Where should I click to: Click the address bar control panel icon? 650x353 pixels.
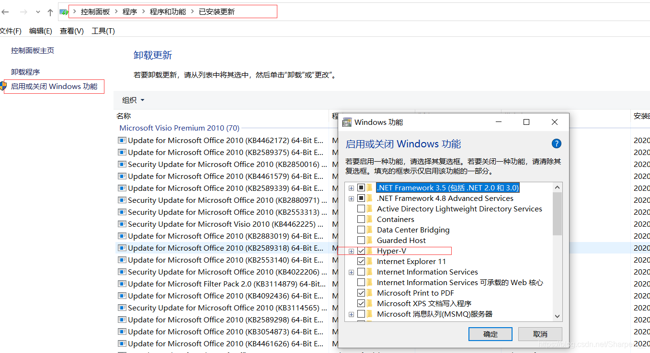(64, 12)
